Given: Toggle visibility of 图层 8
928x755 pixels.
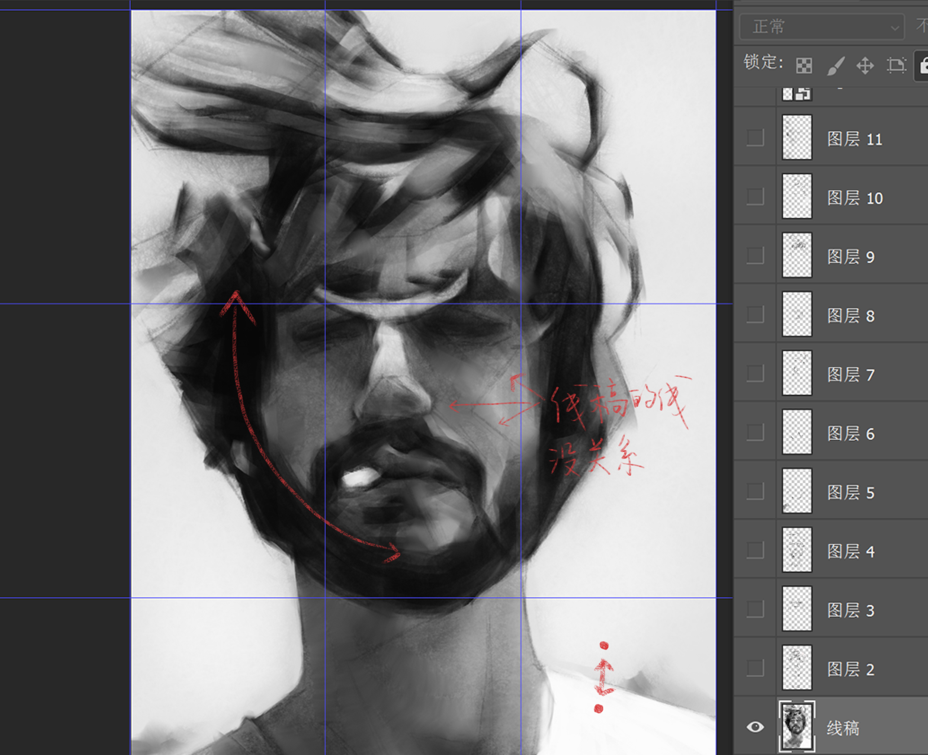Looking at the screenshot, I should point(756,315).
